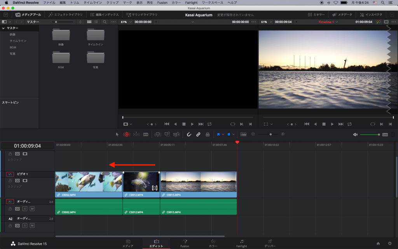Click the position lock icon in toolbar

[208, 134]
